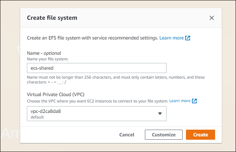The width and height of the screenshot is (236, 152).
Task: Click the 'Name - optional' label
Action: 44,53
